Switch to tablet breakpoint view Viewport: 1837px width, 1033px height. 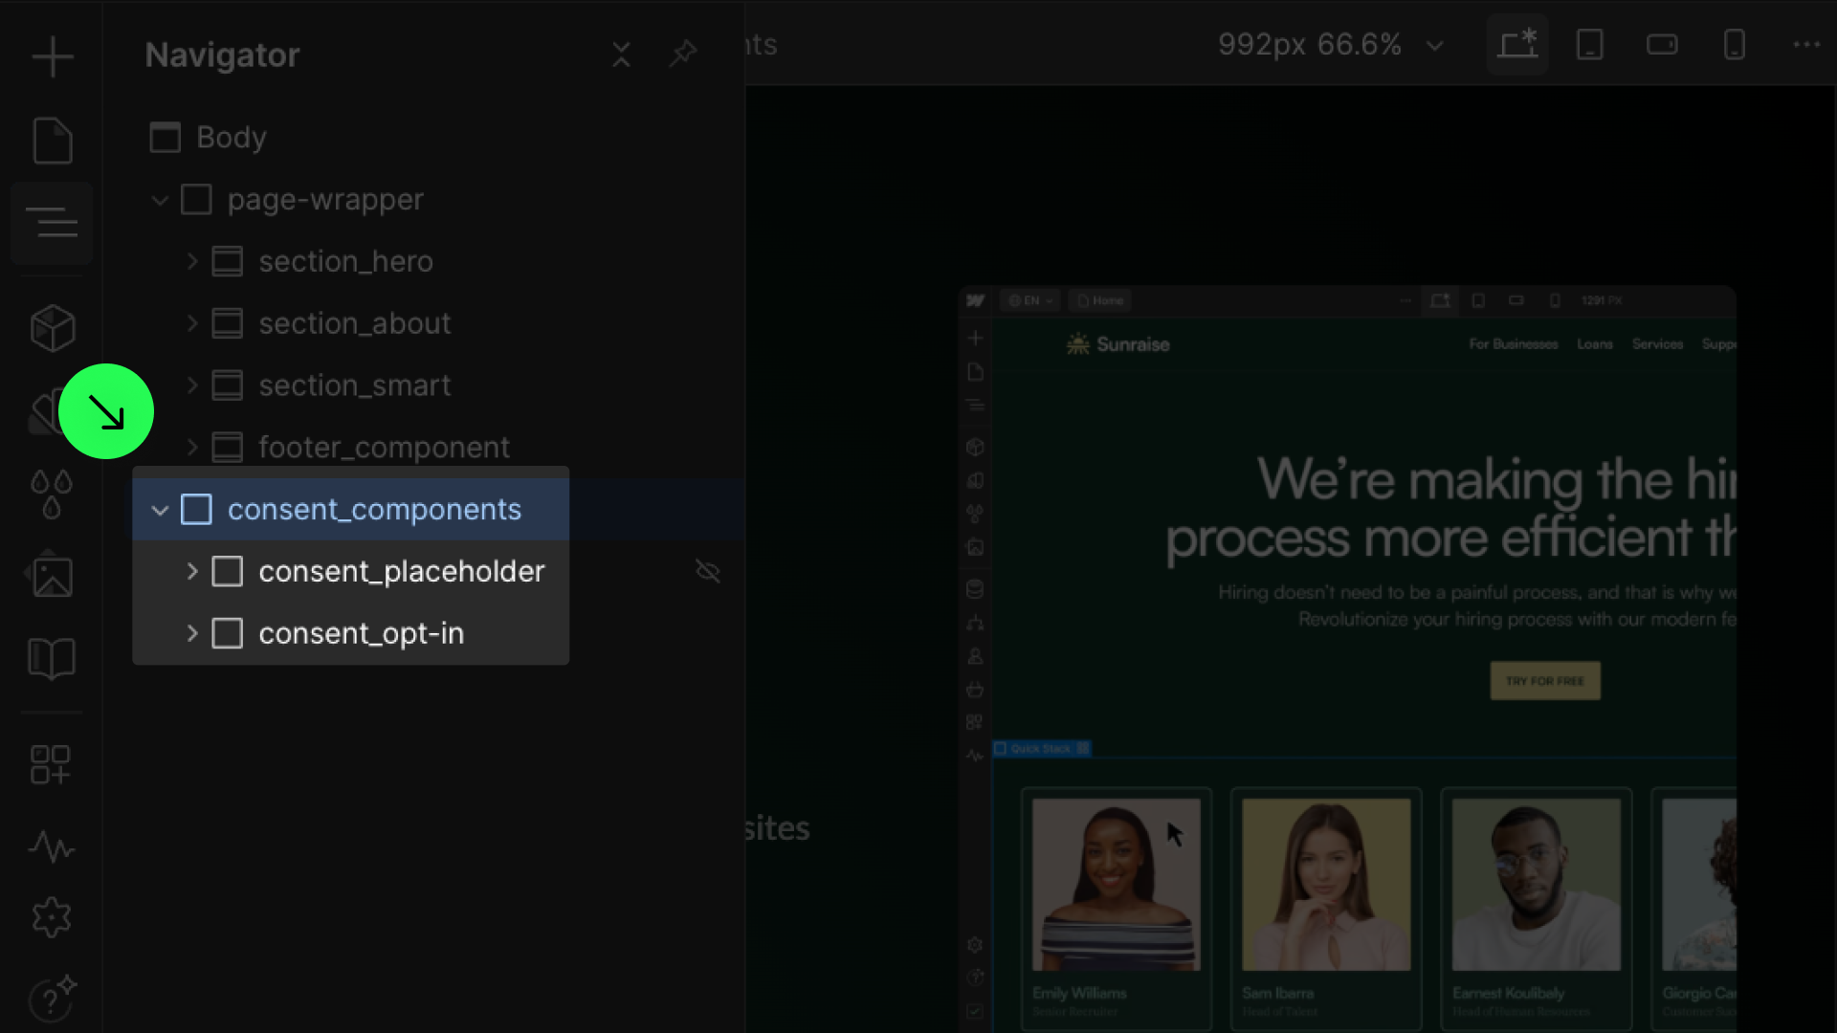pos(1589,45)
